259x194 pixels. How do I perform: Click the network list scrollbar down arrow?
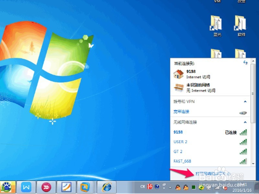(x=253, y=164)
